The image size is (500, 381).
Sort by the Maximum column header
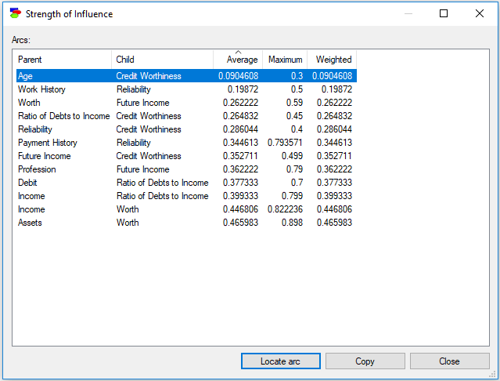pos(285,60)
